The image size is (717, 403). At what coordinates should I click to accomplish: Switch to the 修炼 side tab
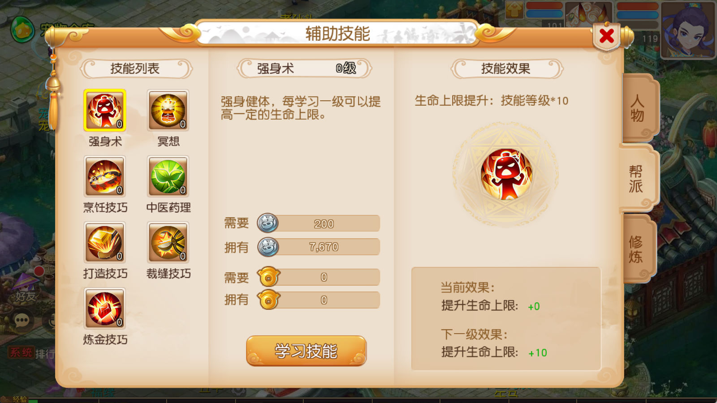point(636,249)
